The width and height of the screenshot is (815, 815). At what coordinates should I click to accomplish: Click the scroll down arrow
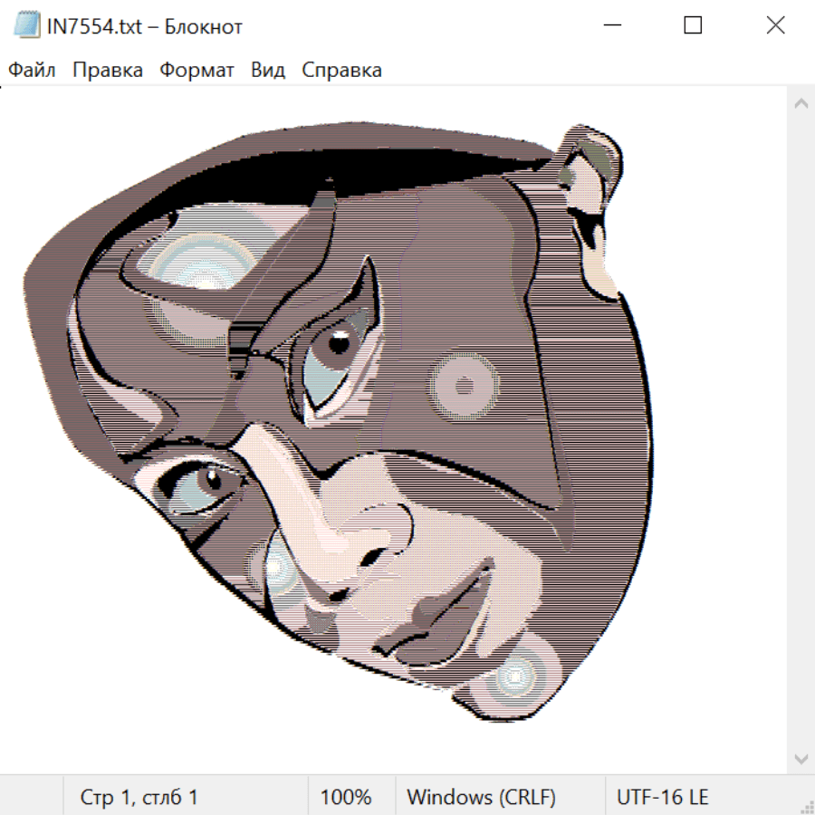[x=801, y=757]
